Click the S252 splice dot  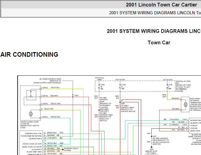coord(99,110)
